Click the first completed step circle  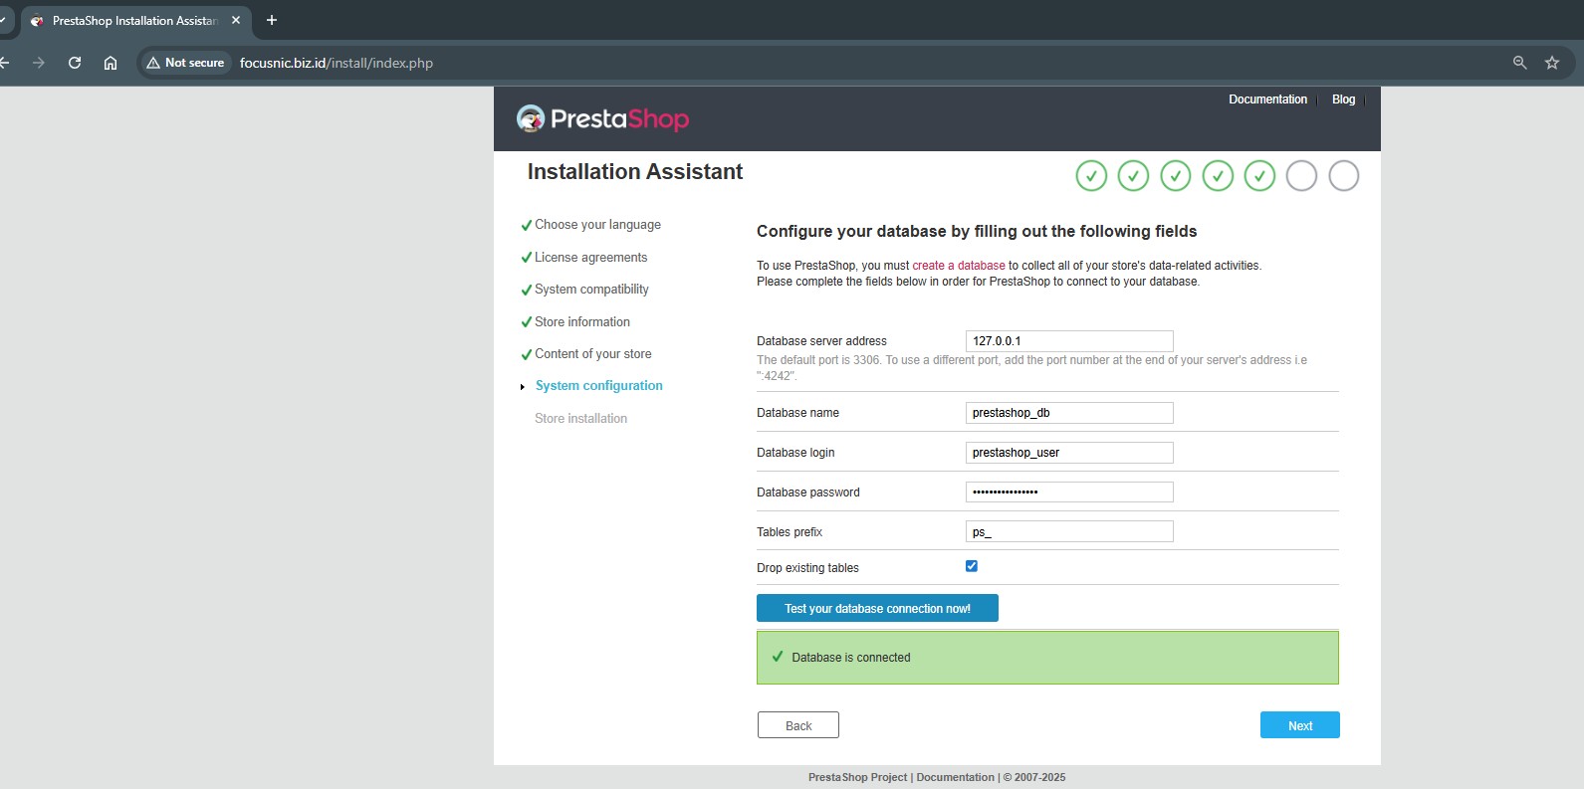1091,176
